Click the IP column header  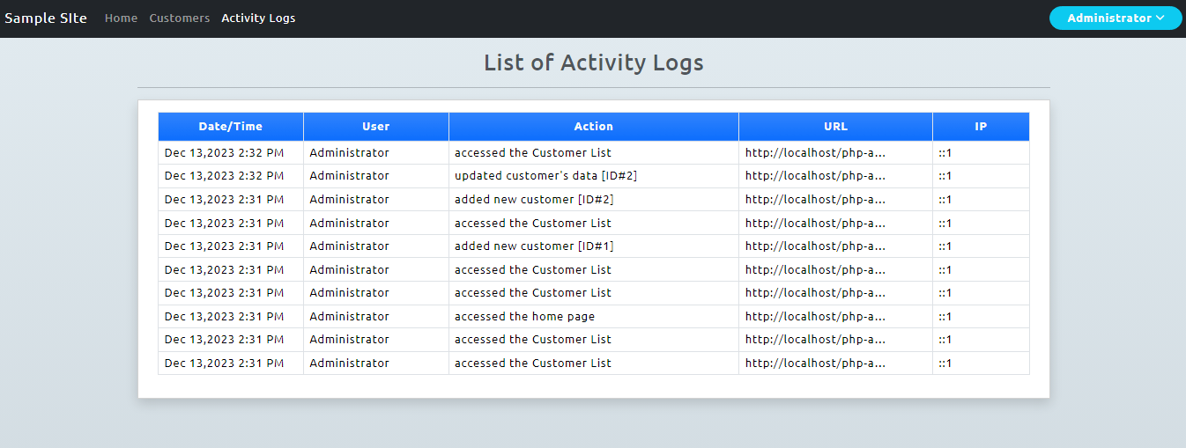[x=981, y=127]
